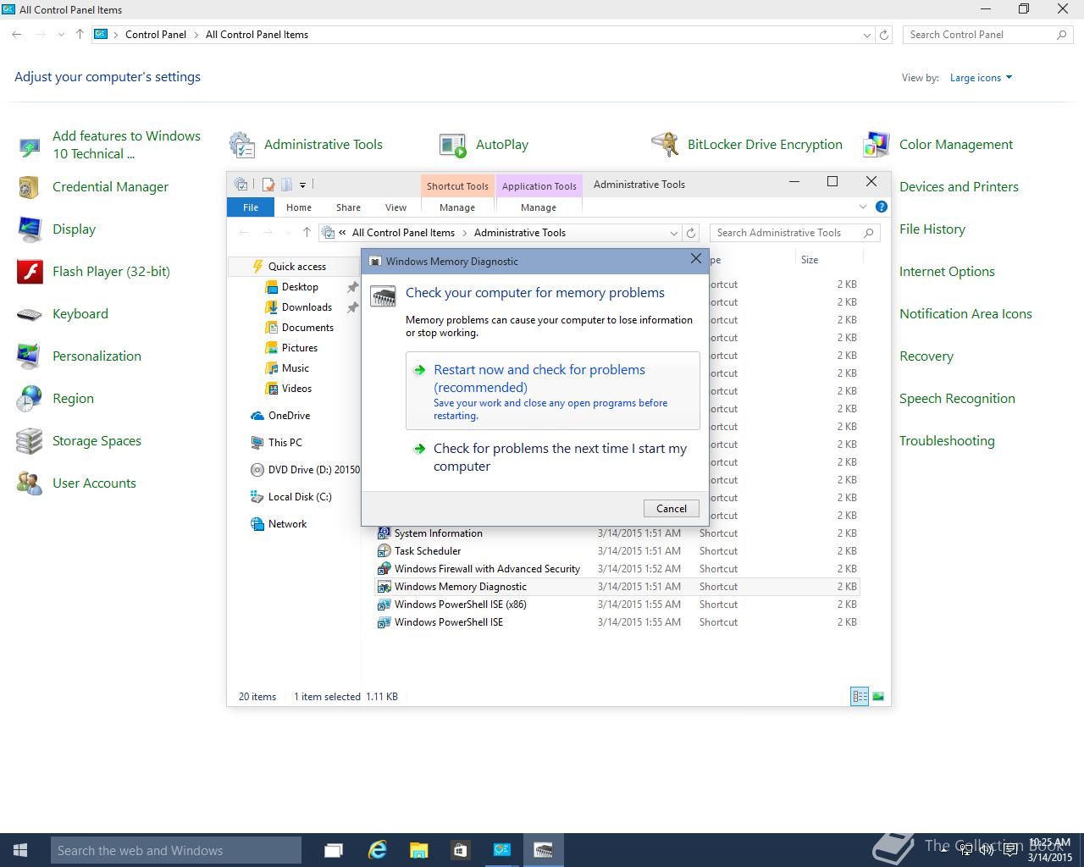Open BitLocker Drive Encryption icon
The height and width of the screenshot is (867, 1084).
[665, 145]
